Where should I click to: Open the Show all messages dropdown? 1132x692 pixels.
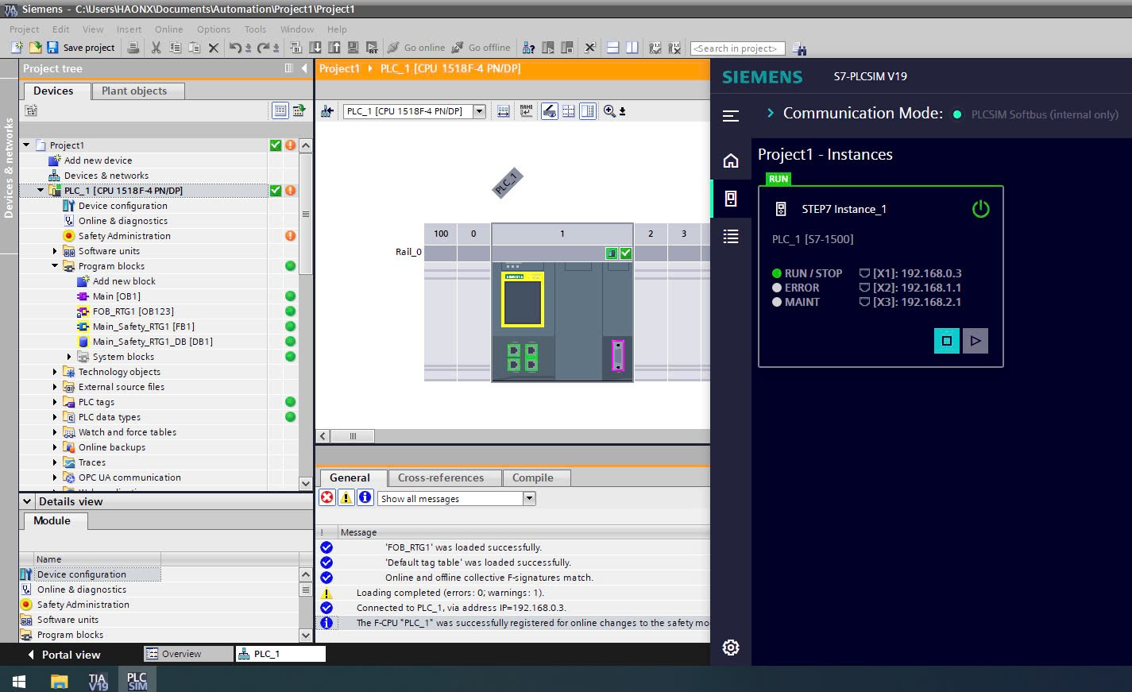pos(529,499)
